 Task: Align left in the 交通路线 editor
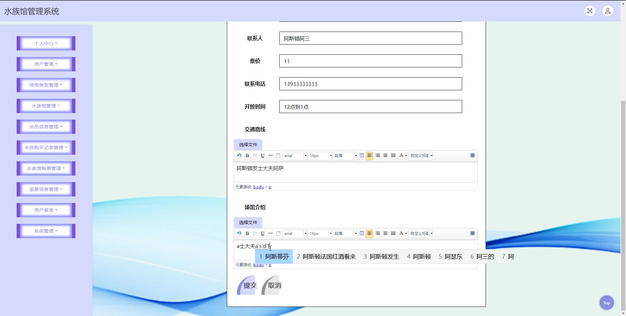tap(369, 155)
